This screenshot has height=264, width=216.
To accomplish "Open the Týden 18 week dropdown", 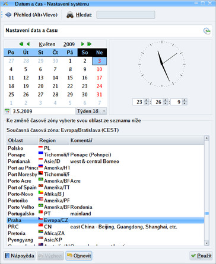I will pyautogui.click(x=91, y=111).
